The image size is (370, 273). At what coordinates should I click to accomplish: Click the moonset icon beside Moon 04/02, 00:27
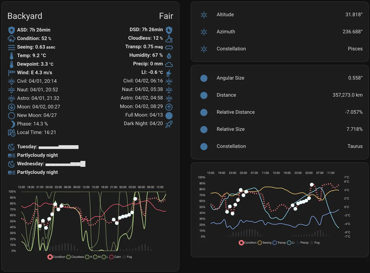[x=11, y=107]
